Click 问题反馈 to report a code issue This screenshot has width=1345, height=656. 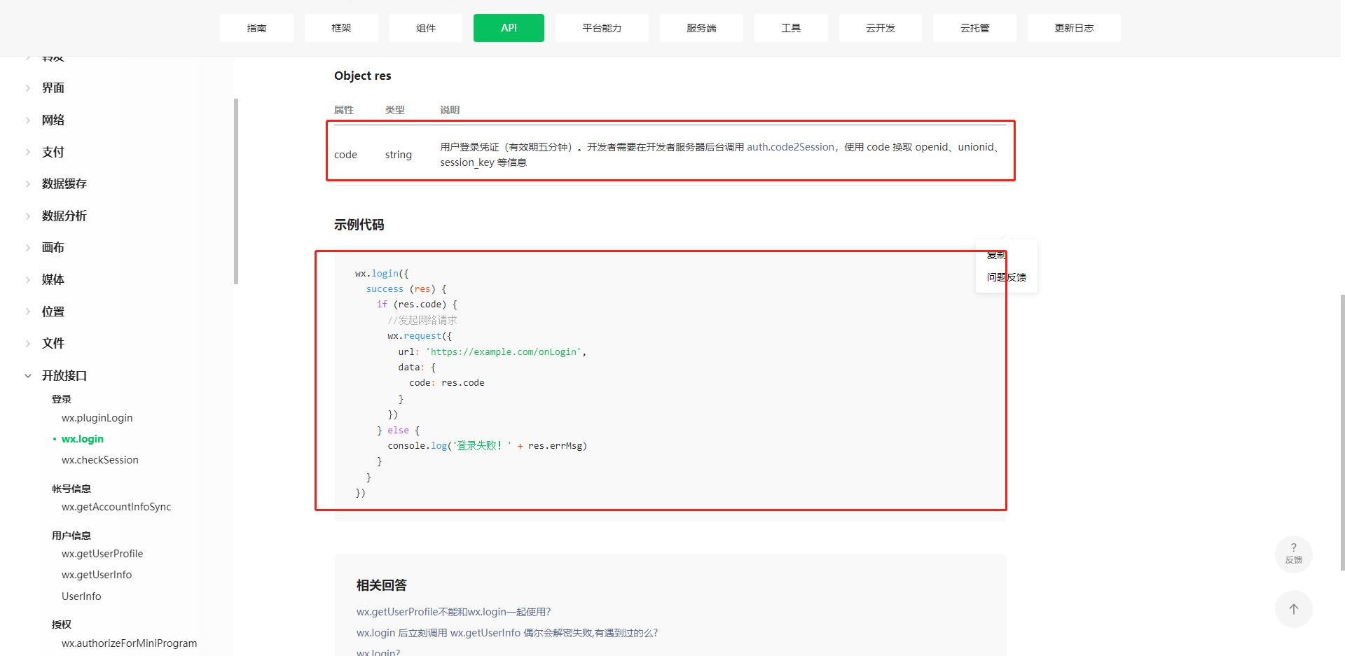click(1006, 277)
